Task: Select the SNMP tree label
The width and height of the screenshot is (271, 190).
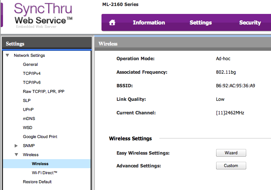Action: coord(29,146)
